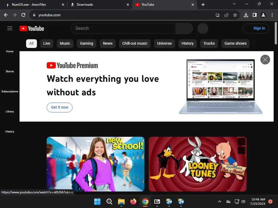The width and height of the screenshot is (278, 208).
Task: Click the Get it now button
Action: pyautogui.click(x=59, y=107)
